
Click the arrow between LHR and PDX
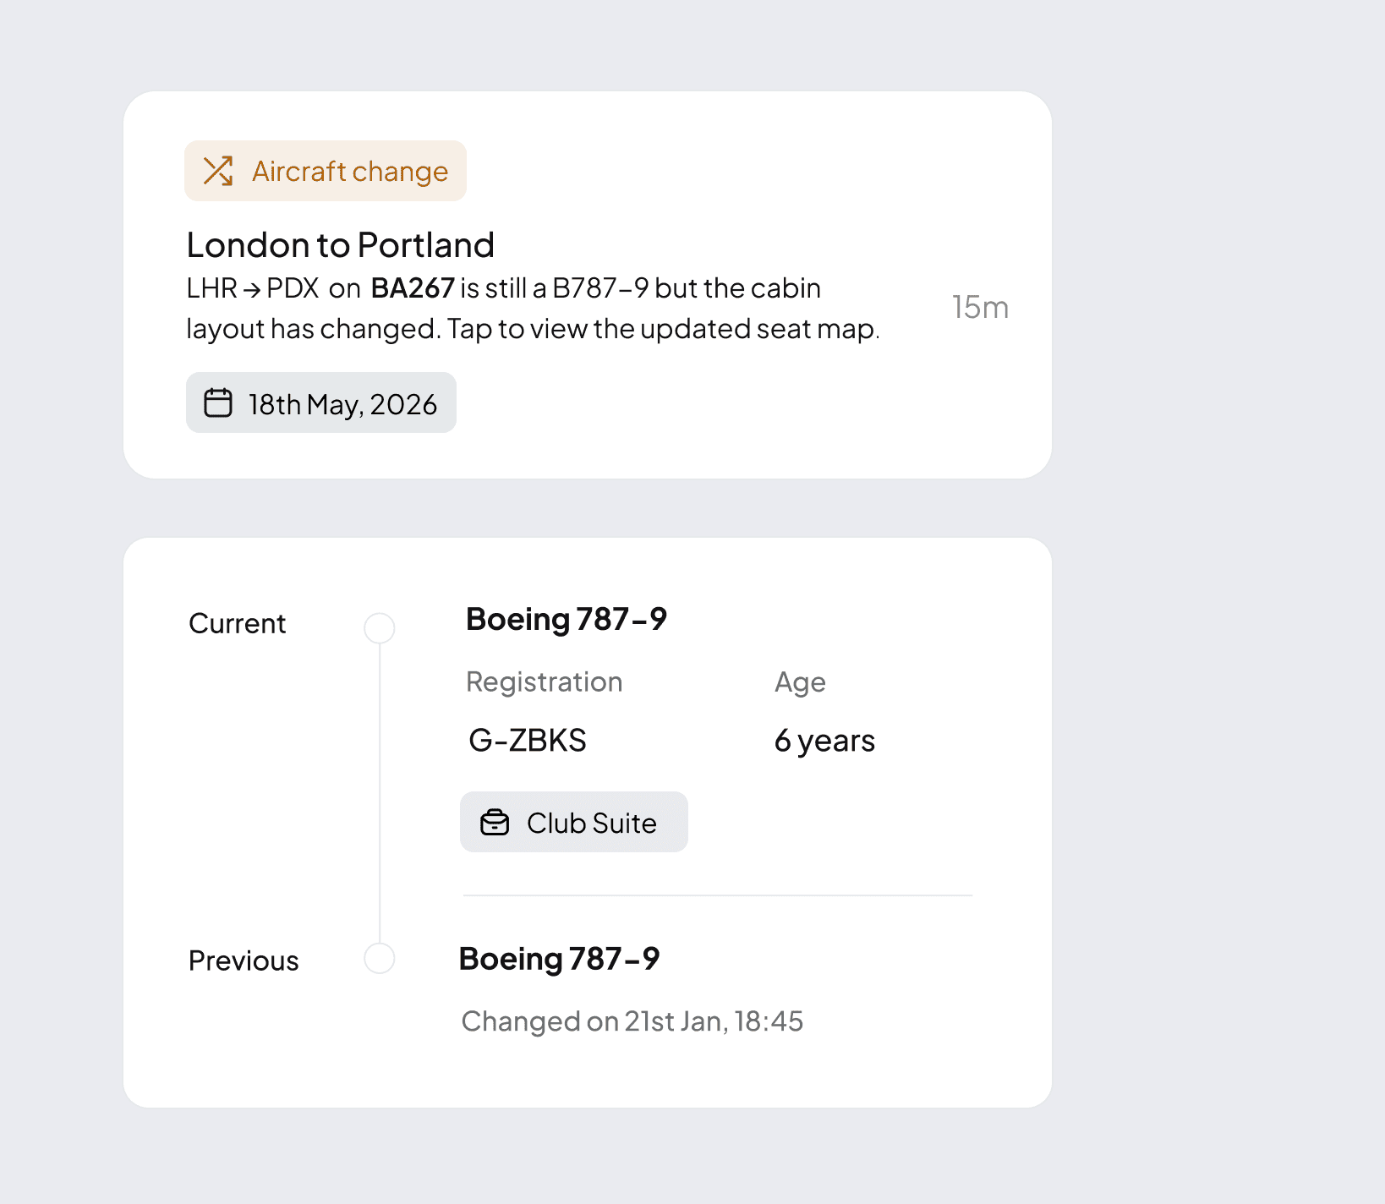pyautogui.click(x=252, y=289)
